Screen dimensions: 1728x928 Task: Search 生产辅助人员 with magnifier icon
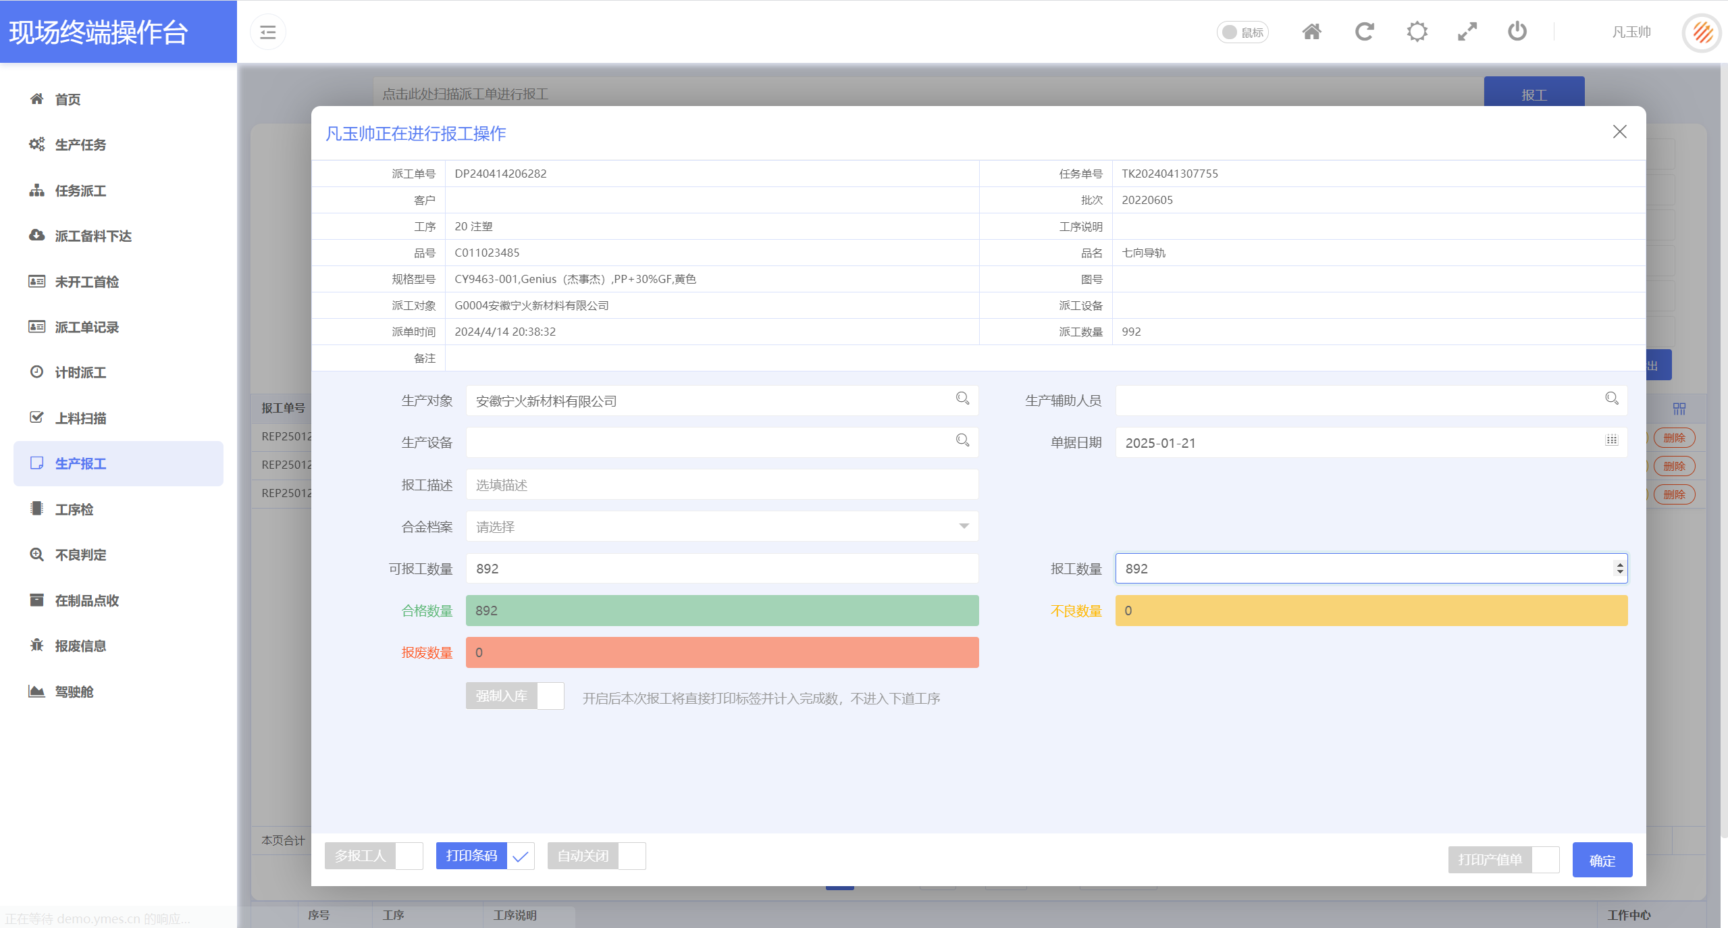[1611, 399]
